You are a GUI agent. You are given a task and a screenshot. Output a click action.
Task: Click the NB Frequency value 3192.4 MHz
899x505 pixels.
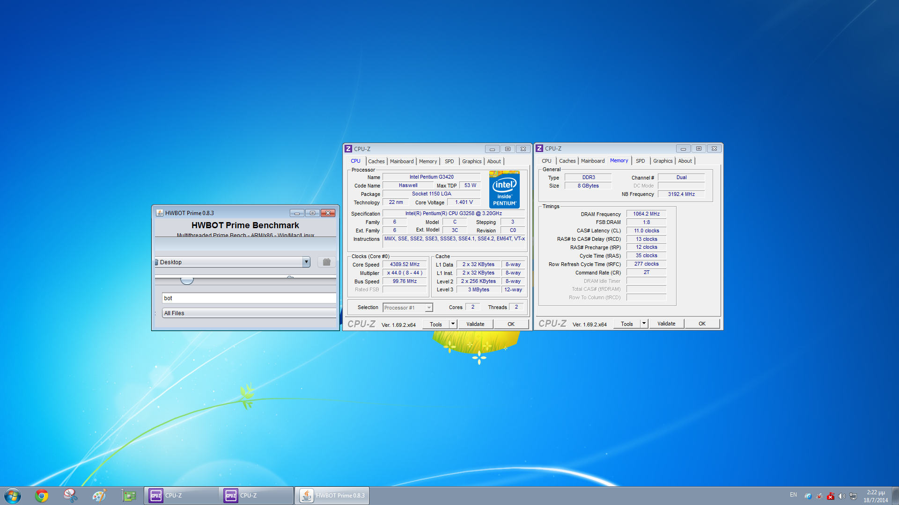681,194
